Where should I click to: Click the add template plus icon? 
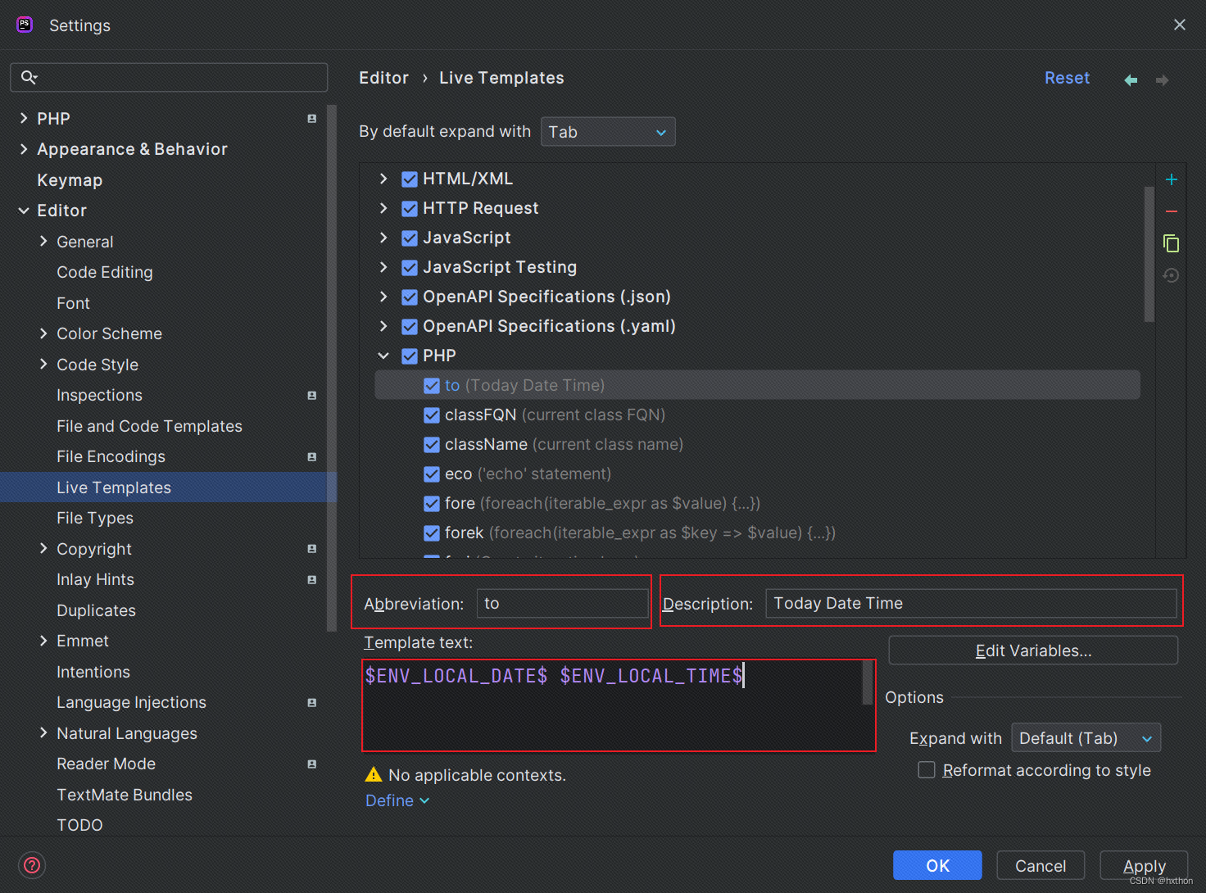1172,179
